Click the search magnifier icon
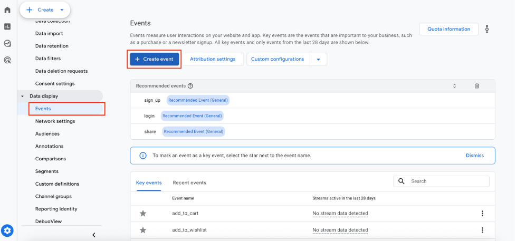 pyautogui.click(x=401, y=181)
